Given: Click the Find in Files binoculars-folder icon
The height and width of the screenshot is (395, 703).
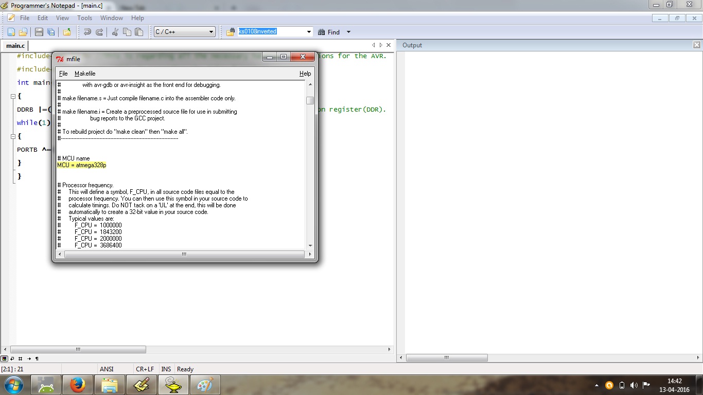Looking at the screenshot, I should coord(231,32).
